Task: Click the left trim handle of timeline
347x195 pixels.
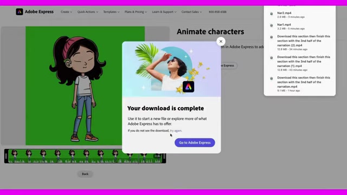Action: [x=6, y=156]
